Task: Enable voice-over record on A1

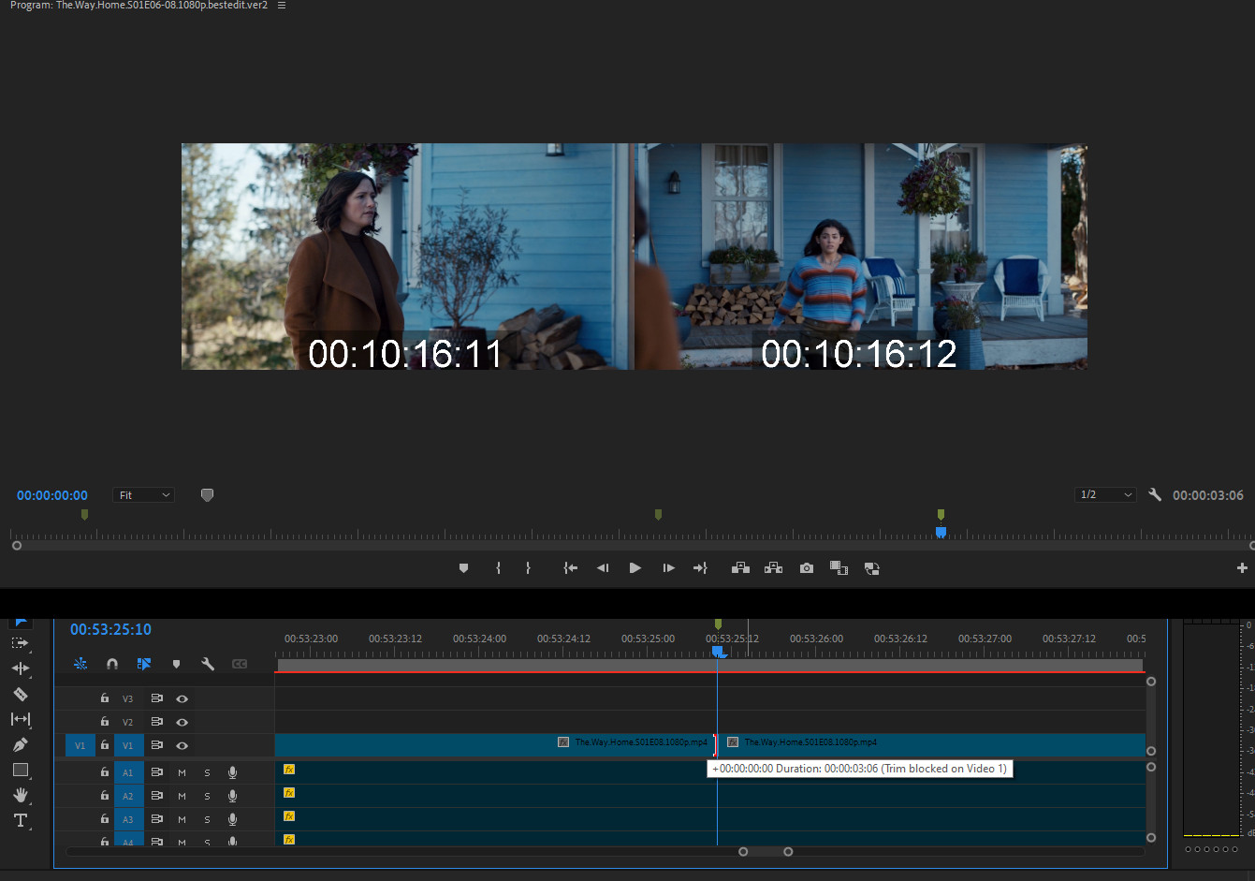Action: pos(232,772)
